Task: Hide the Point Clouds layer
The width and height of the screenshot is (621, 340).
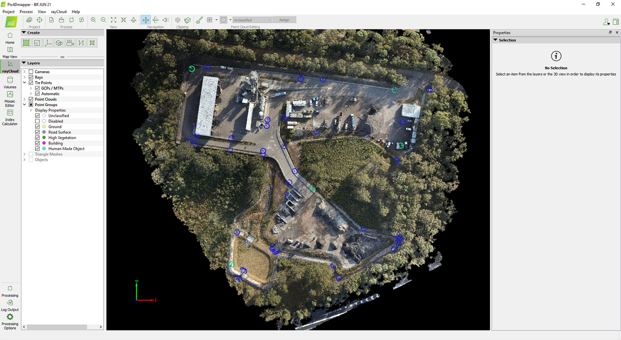Action: point(31,99)
